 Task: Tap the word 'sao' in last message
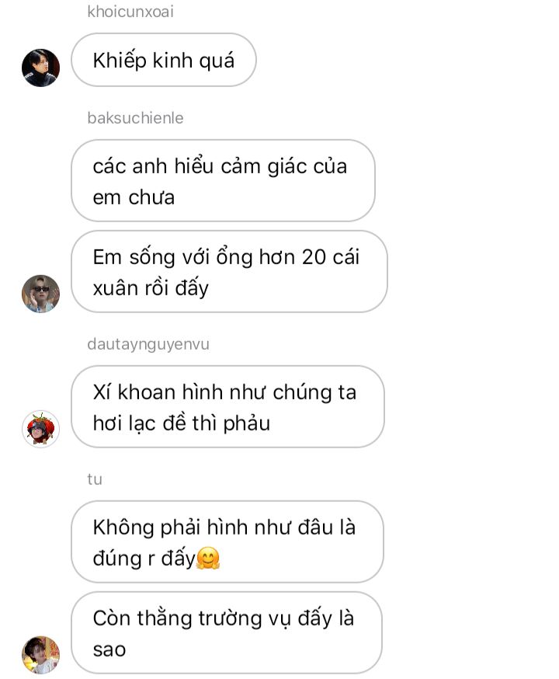click(x=109, y=649)
